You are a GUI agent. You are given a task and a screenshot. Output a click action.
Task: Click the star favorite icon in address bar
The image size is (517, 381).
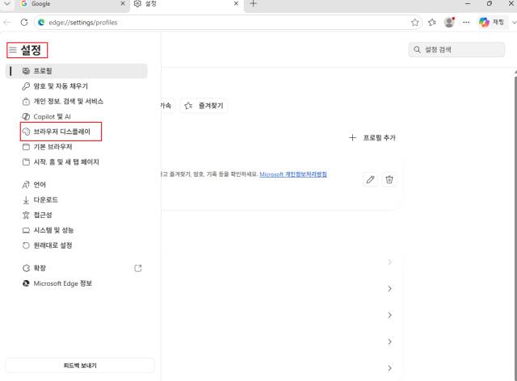click(414, 23)
